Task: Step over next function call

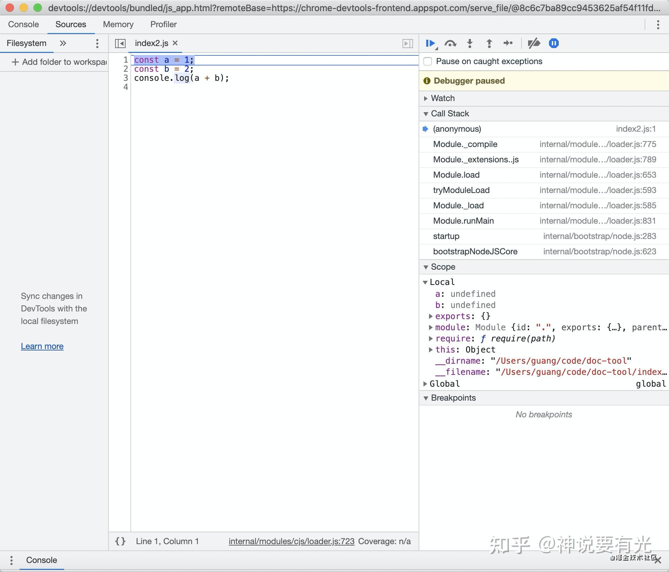Action: pyautogui.click(x=450, y=43)
